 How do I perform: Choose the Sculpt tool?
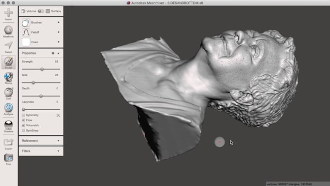click(x=8, y=62)
